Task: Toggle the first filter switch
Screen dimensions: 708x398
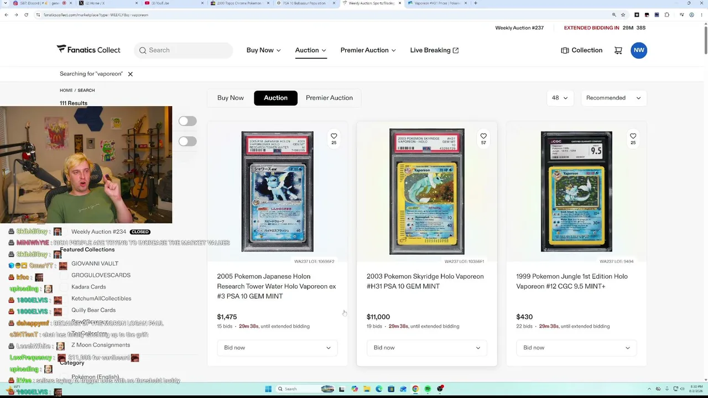Action: tap(188, 121)
